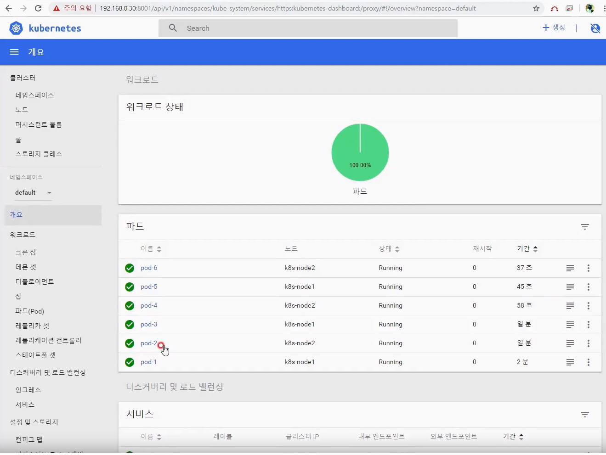Click the green pod status pie chart

[x=360, y=152]
